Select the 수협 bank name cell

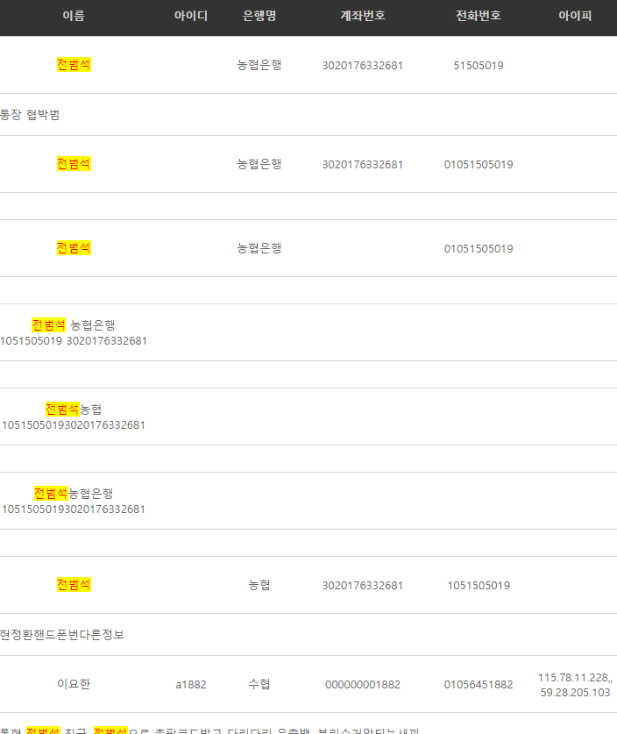click(259, 684)
